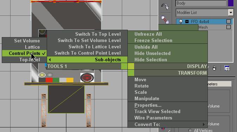
Task: Open Properties... from the transform menu
Action: point(148,105)
